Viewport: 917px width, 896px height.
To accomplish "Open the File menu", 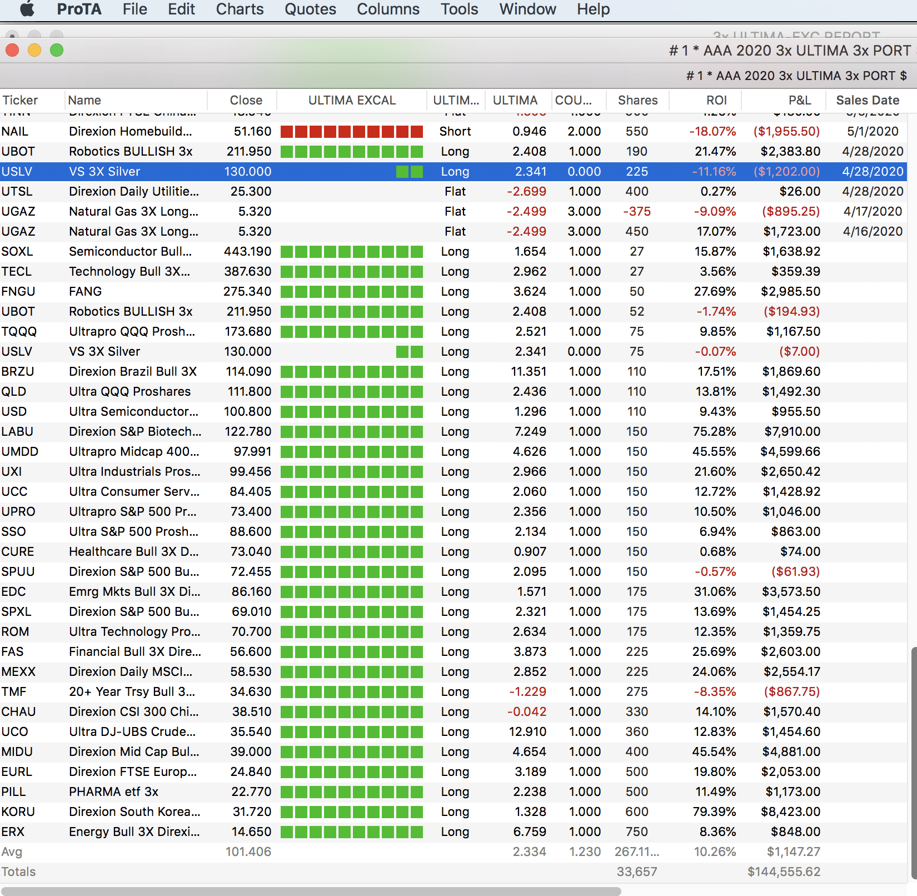I will click(134, 9).
